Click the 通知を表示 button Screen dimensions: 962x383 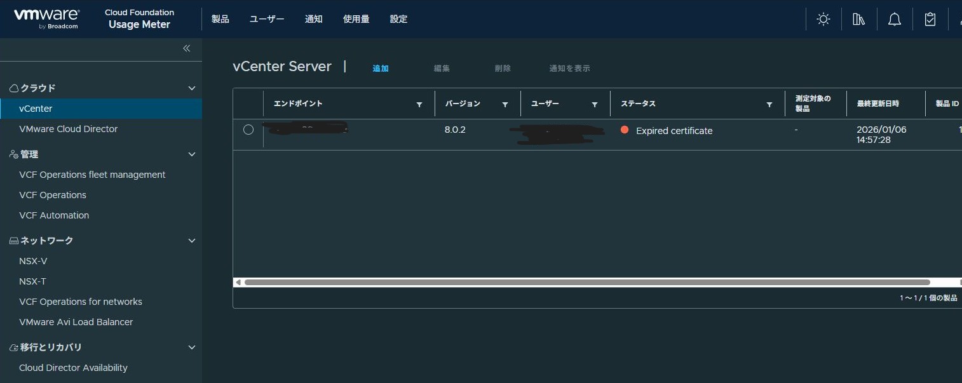click(569, 69)
